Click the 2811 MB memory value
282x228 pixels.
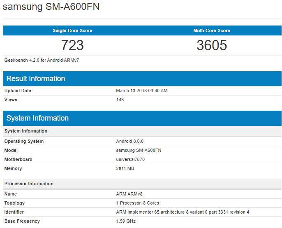[x=125, y=168]
